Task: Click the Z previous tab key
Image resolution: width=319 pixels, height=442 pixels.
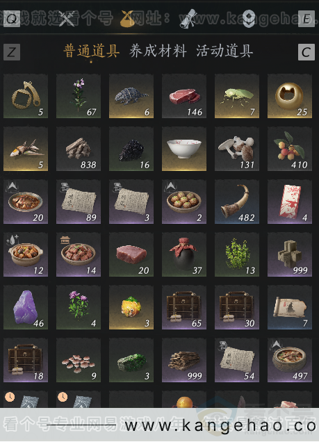Action: point(12,52)
